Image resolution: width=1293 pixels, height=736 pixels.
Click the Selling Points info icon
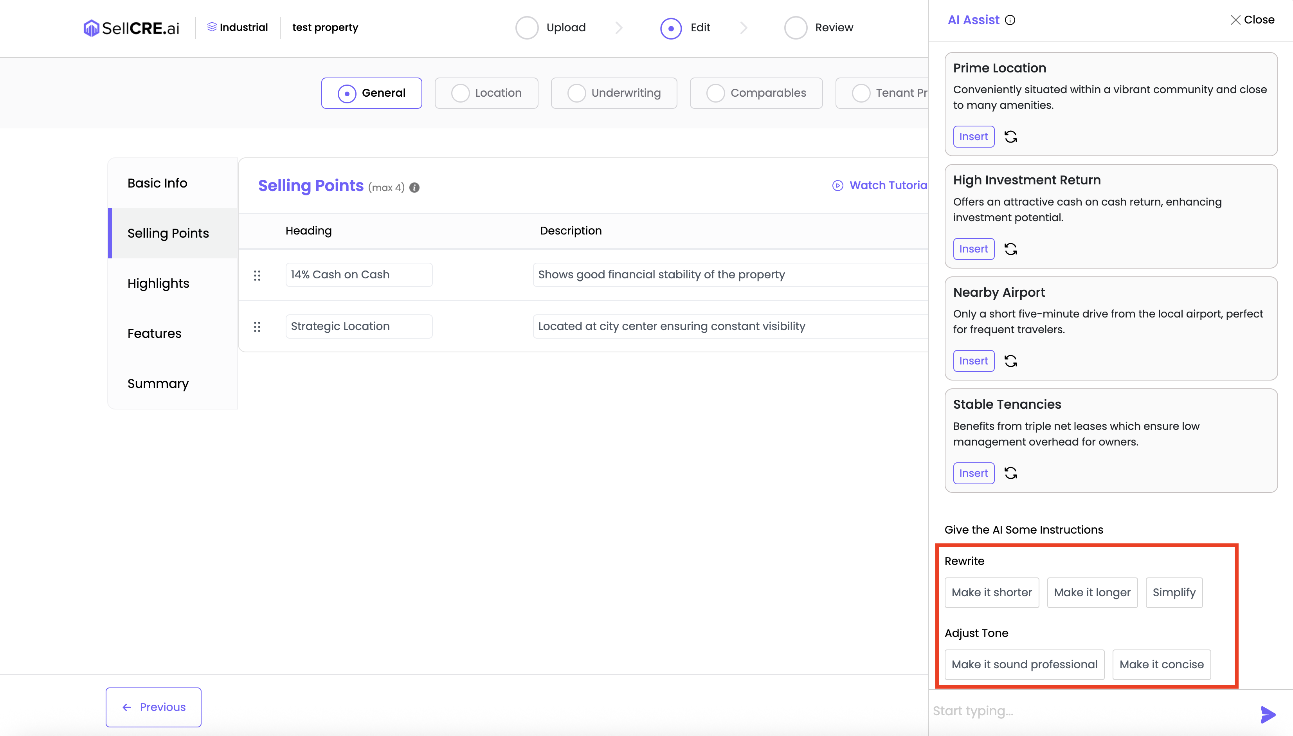[x=414, y=188]
